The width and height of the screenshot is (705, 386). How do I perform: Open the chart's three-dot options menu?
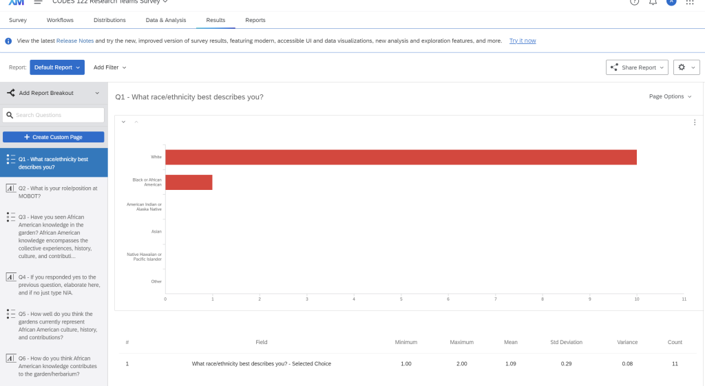(695, 122)
